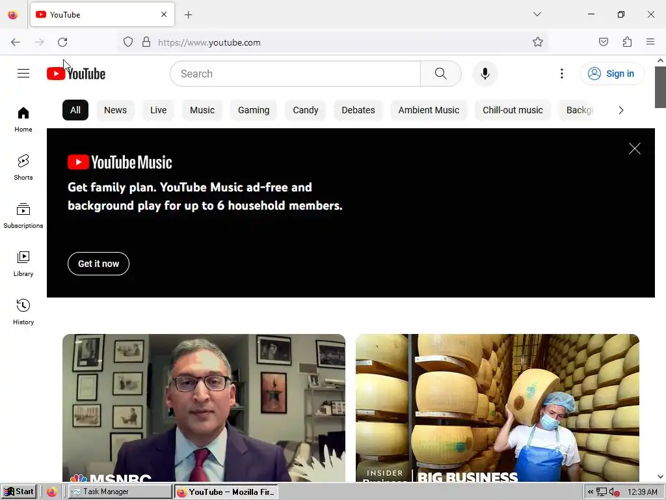The image size is (666, 500).
Task: Select the Live category chip
Action: [158, 110]
